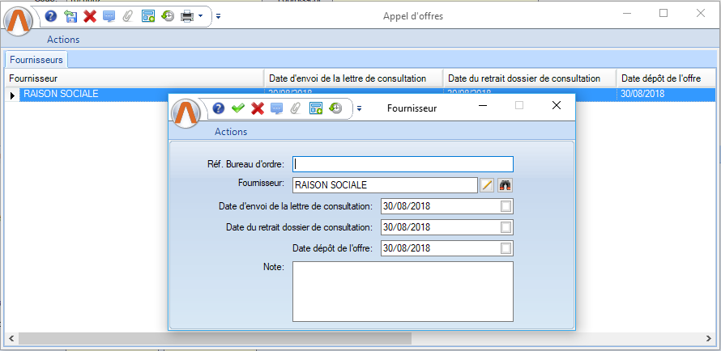Screen dimensions: 721x351
Task: Open the Actions menu in Fournisseur dialog
Action: point(231,132)
